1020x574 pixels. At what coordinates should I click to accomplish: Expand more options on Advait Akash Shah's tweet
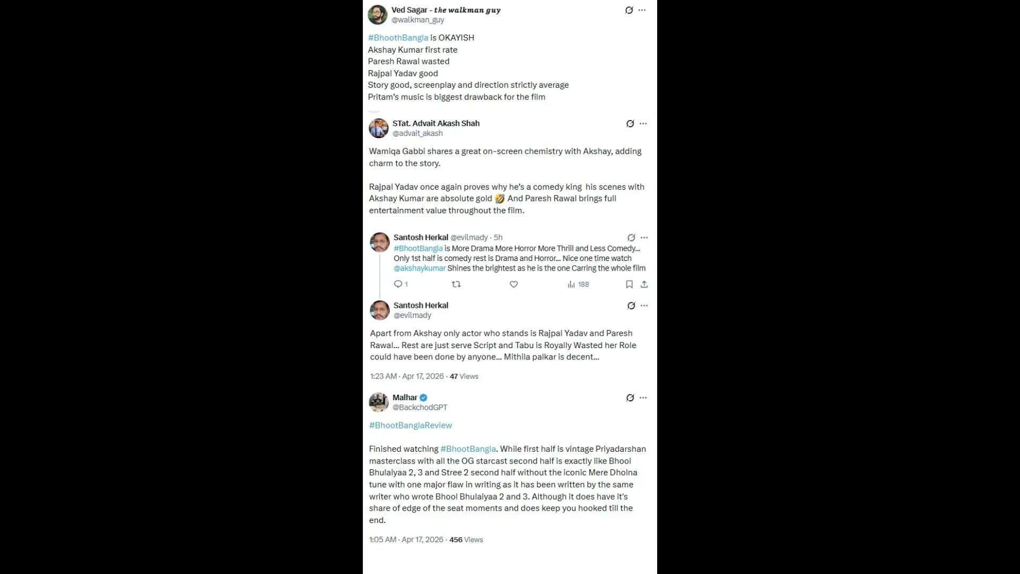(643, 123)
